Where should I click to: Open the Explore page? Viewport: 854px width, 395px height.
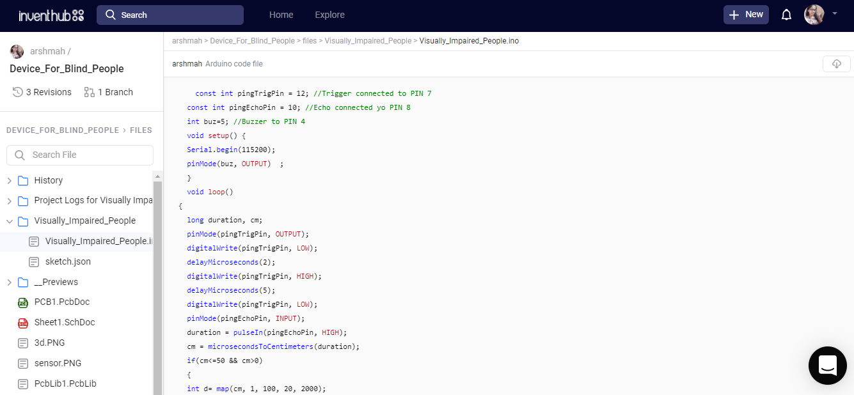point(329,15)
